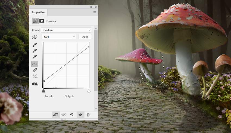Click the smooth curve values icon

(x=35, y=76)
